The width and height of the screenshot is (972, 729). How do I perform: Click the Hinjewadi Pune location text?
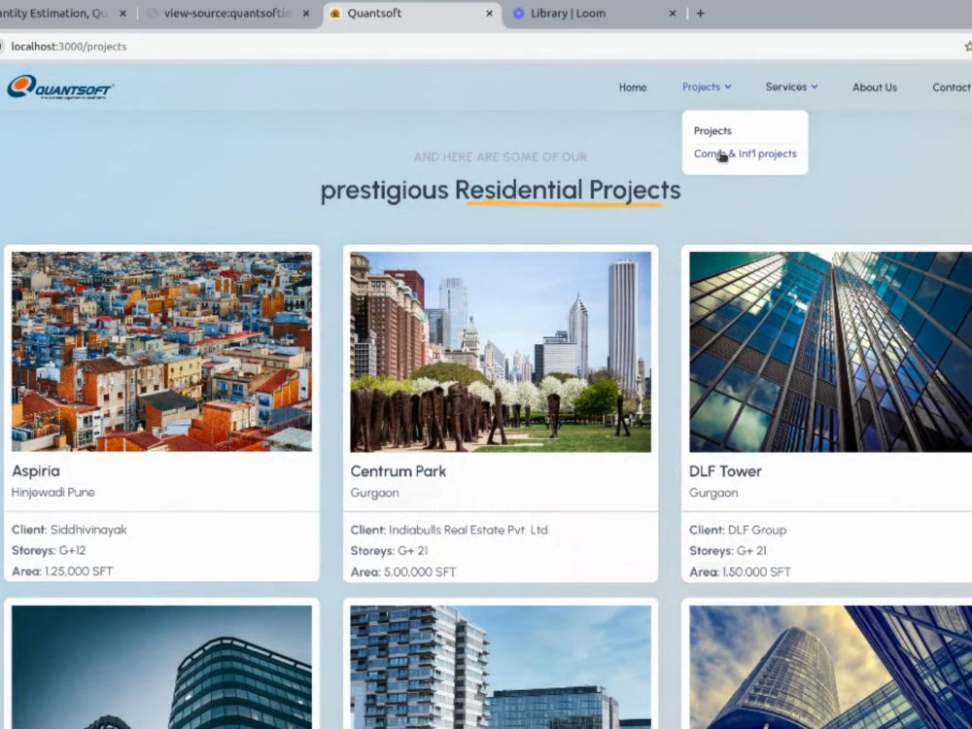tap(53, 492)
